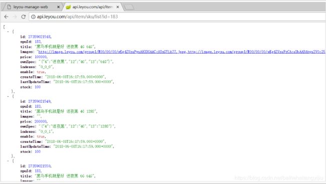326x184 pixels.
Task: Click the spuId value 183 in the third object
Action: pyautogui.click(x=38, y=171)
